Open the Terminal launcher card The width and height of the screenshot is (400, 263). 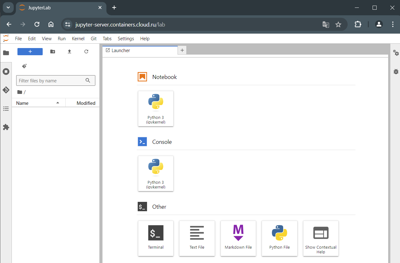(155, 238)
